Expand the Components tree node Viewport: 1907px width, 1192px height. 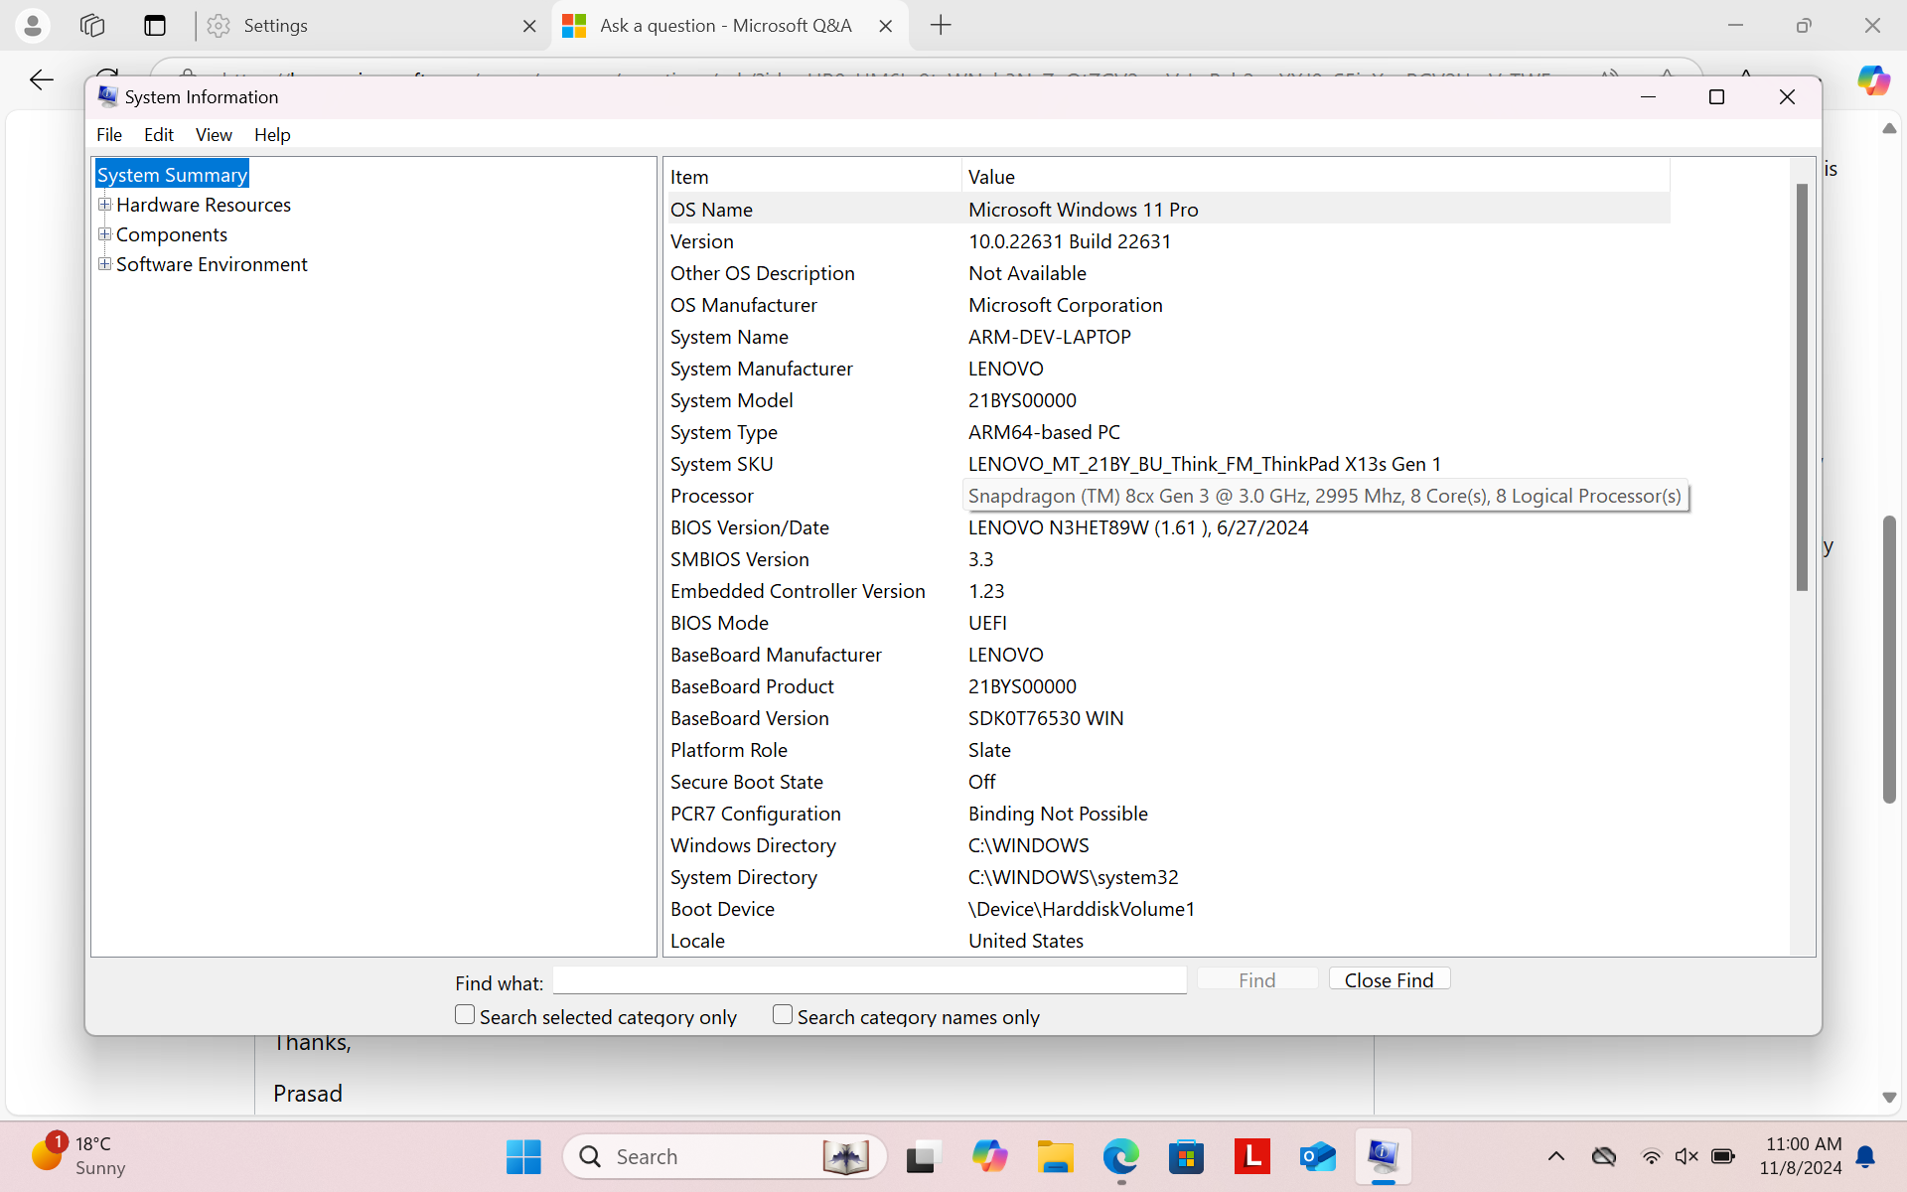[x=104, y=234]
